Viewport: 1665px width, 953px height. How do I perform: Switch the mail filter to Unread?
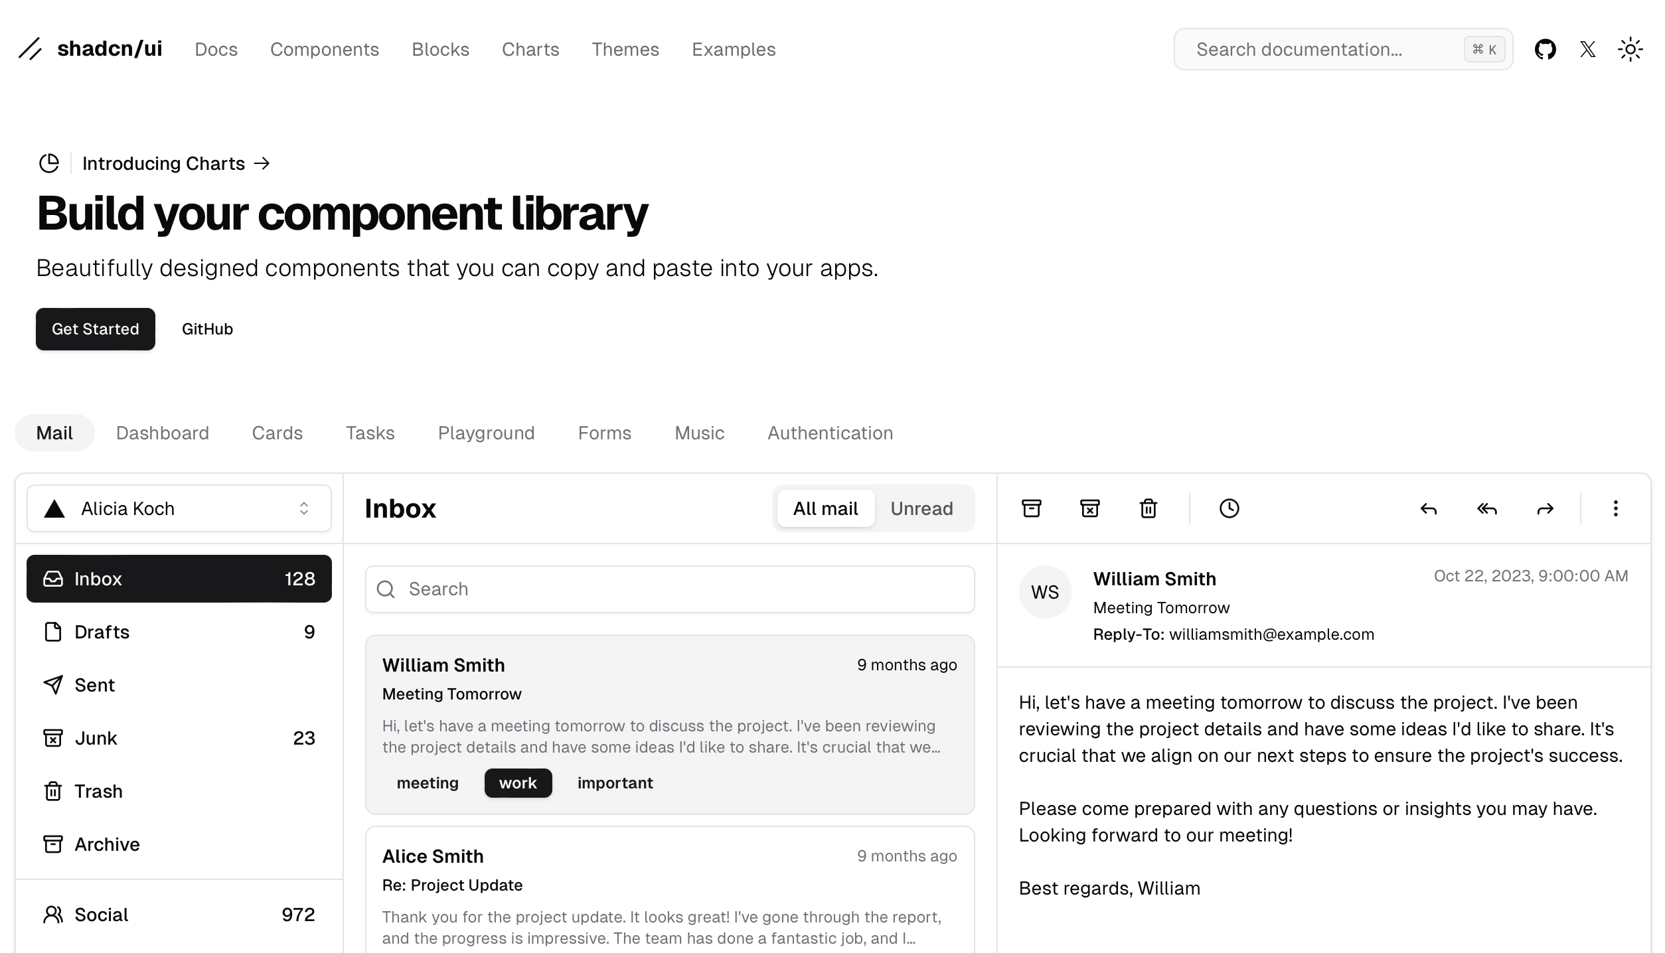coord(921,508)
